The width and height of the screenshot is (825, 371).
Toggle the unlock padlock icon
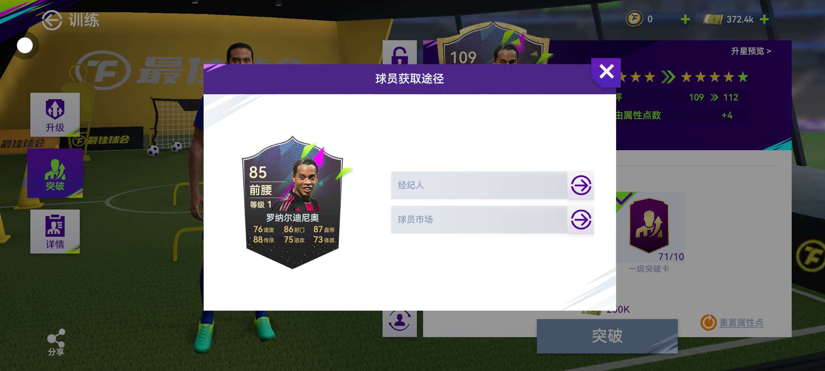[399, 53]
